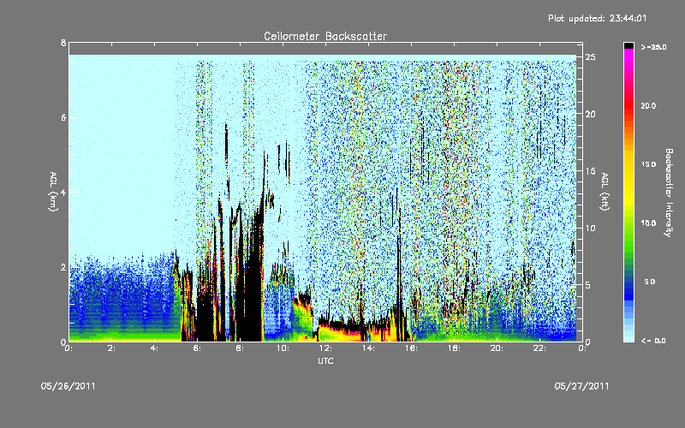
Task: Click the 15 tick on kft axis
Action: 591,171
